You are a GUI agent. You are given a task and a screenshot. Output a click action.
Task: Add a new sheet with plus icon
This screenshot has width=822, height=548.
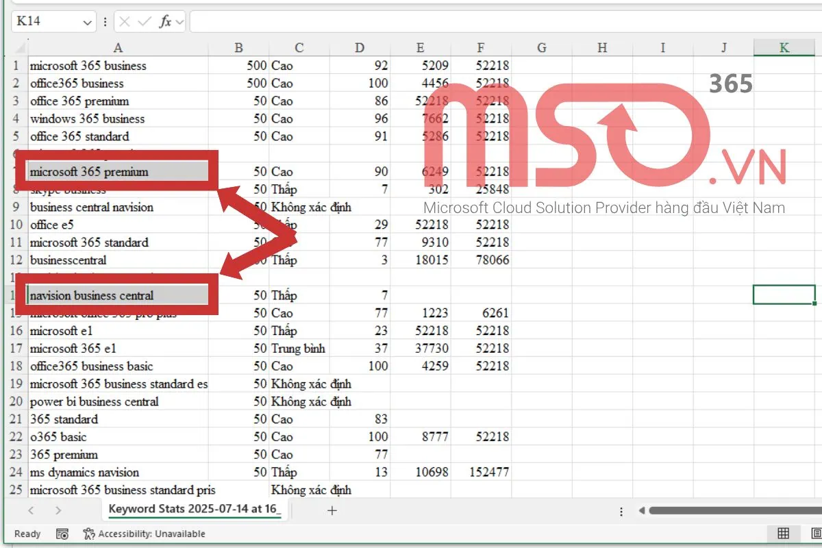click(x=332, y=510)
